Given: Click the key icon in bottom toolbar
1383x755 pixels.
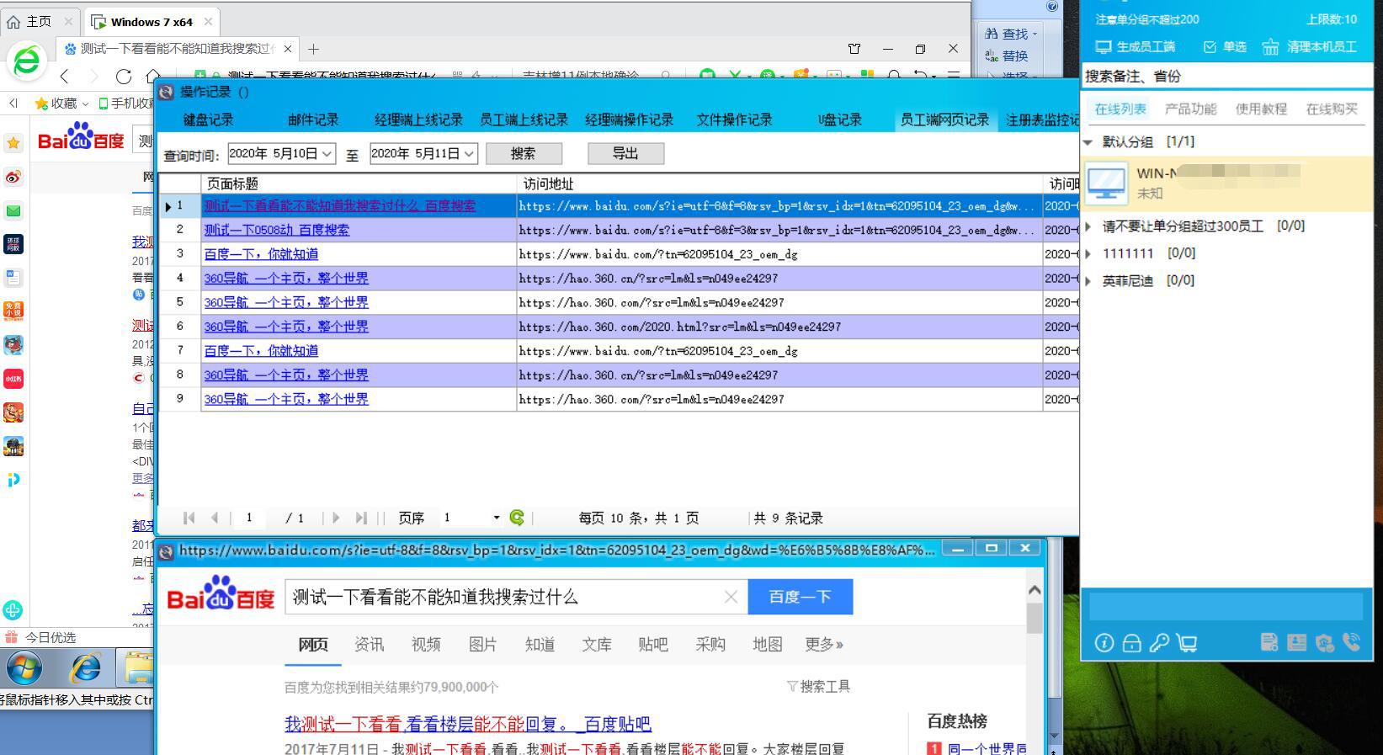Looking at the screenshot, I should 1159,643.
